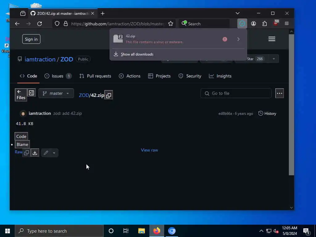
Task: Toggle the downloads panel toolbar button
Action: (242, 23)
